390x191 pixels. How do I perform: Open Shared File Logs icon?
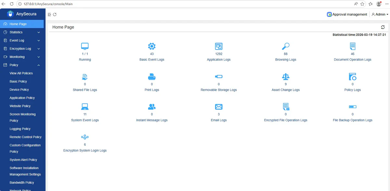pyautogui.click(x=85, y=77)
